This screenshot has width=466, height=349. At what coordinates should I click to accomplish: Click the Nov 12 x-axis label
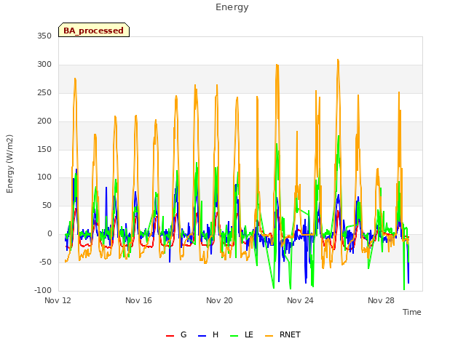58,300
